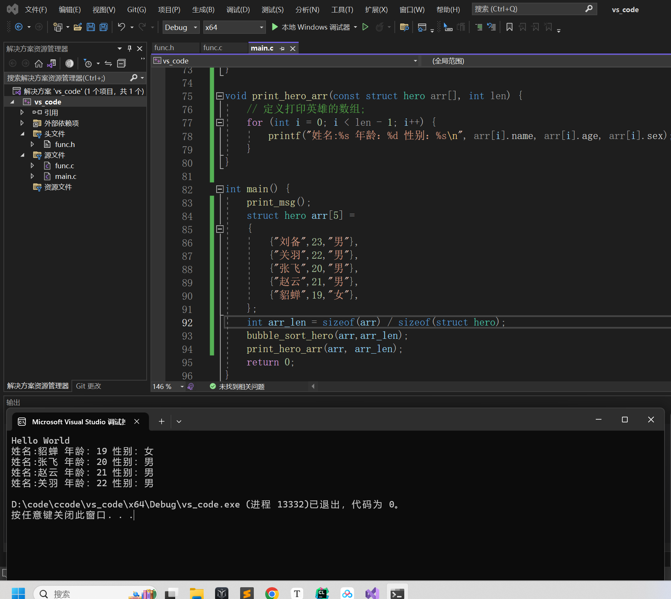Create a new project with toolbar icon
This screenshot has height=599, width=671.
click(58, 27)
